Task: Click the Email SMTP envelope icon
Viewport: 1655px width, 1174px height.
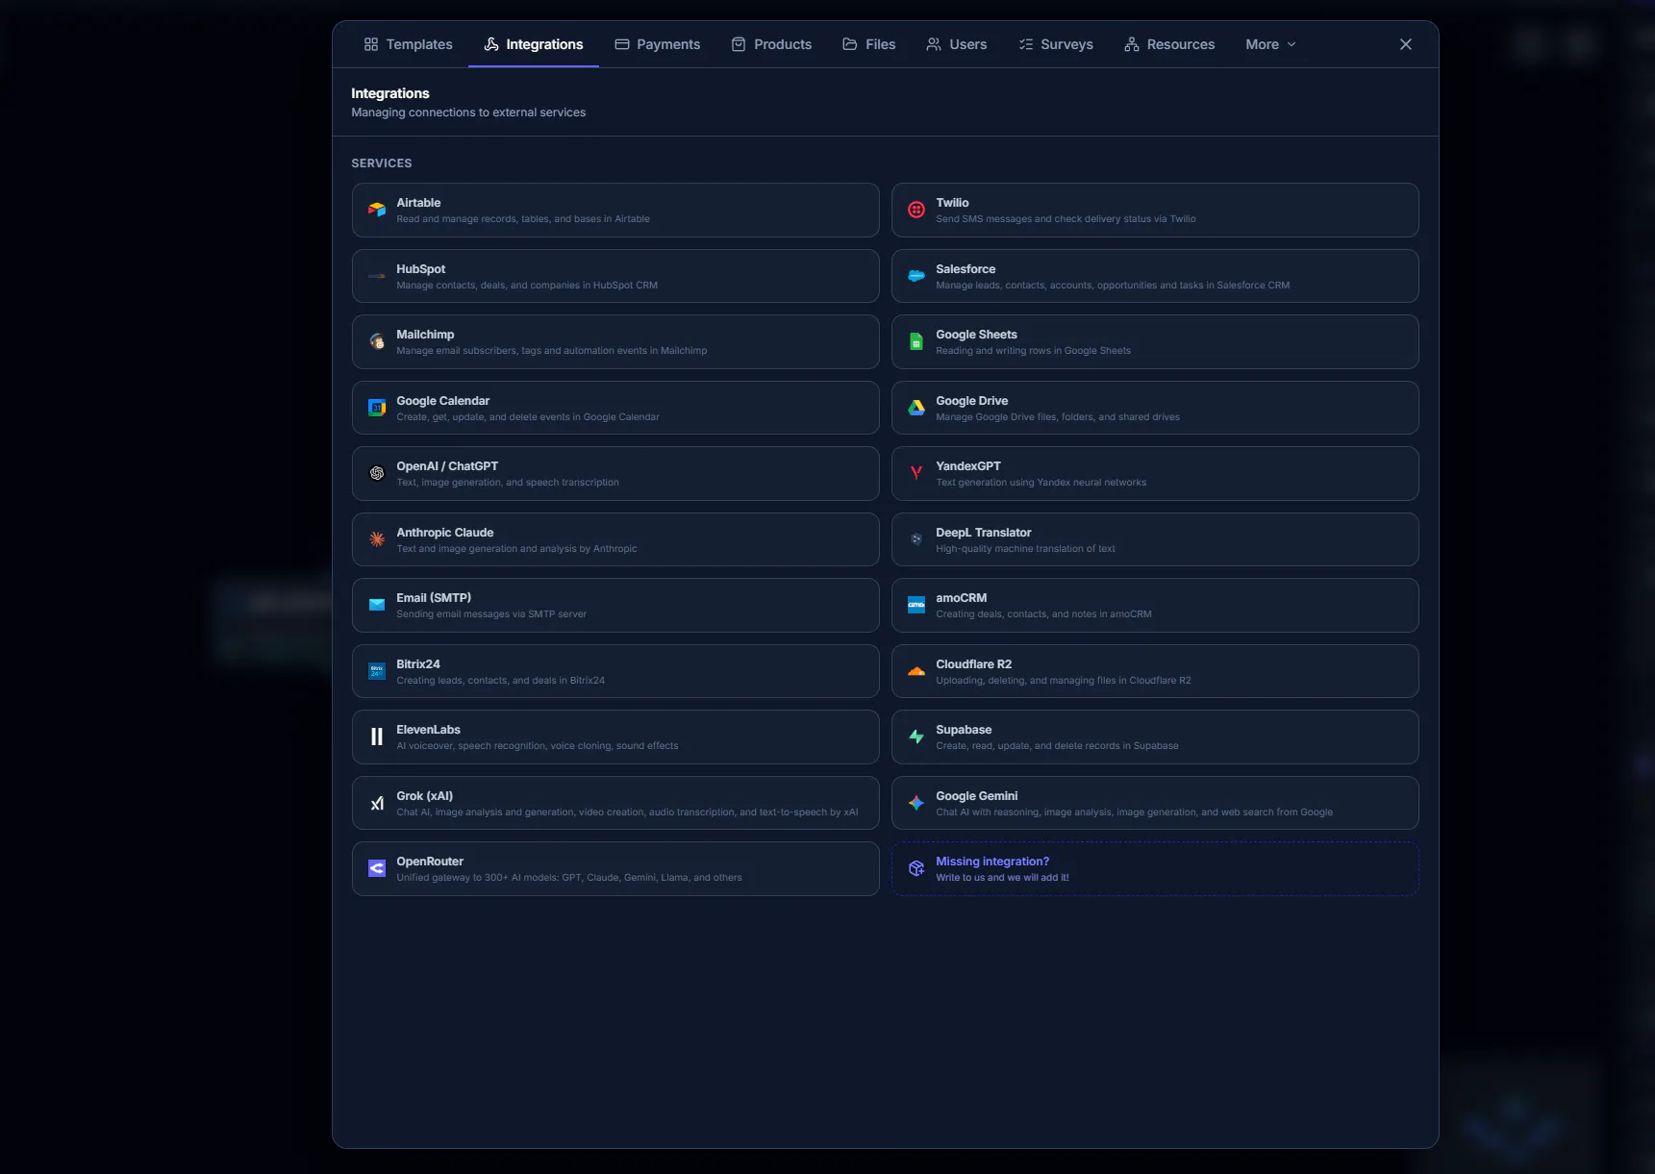Action: pos(377,605)
